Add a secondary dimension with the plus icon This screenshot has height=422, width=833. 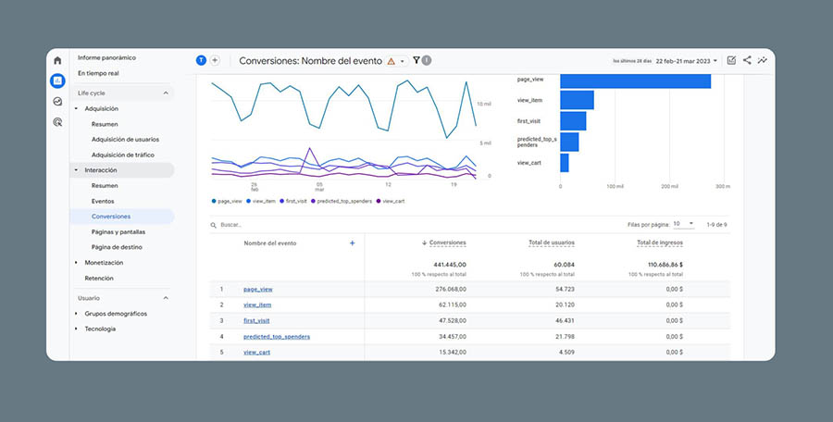352,242
